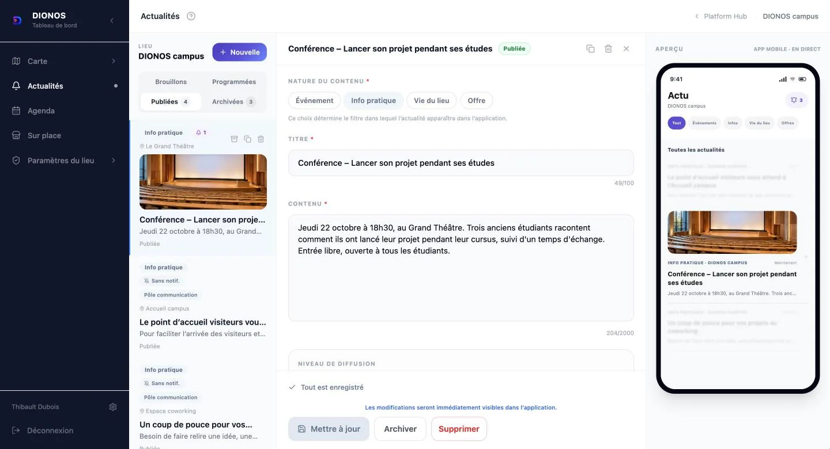This screenshot has height=449, width=830.
Task: Select the Événements filter in phone preview
Action: click(704, 123)
